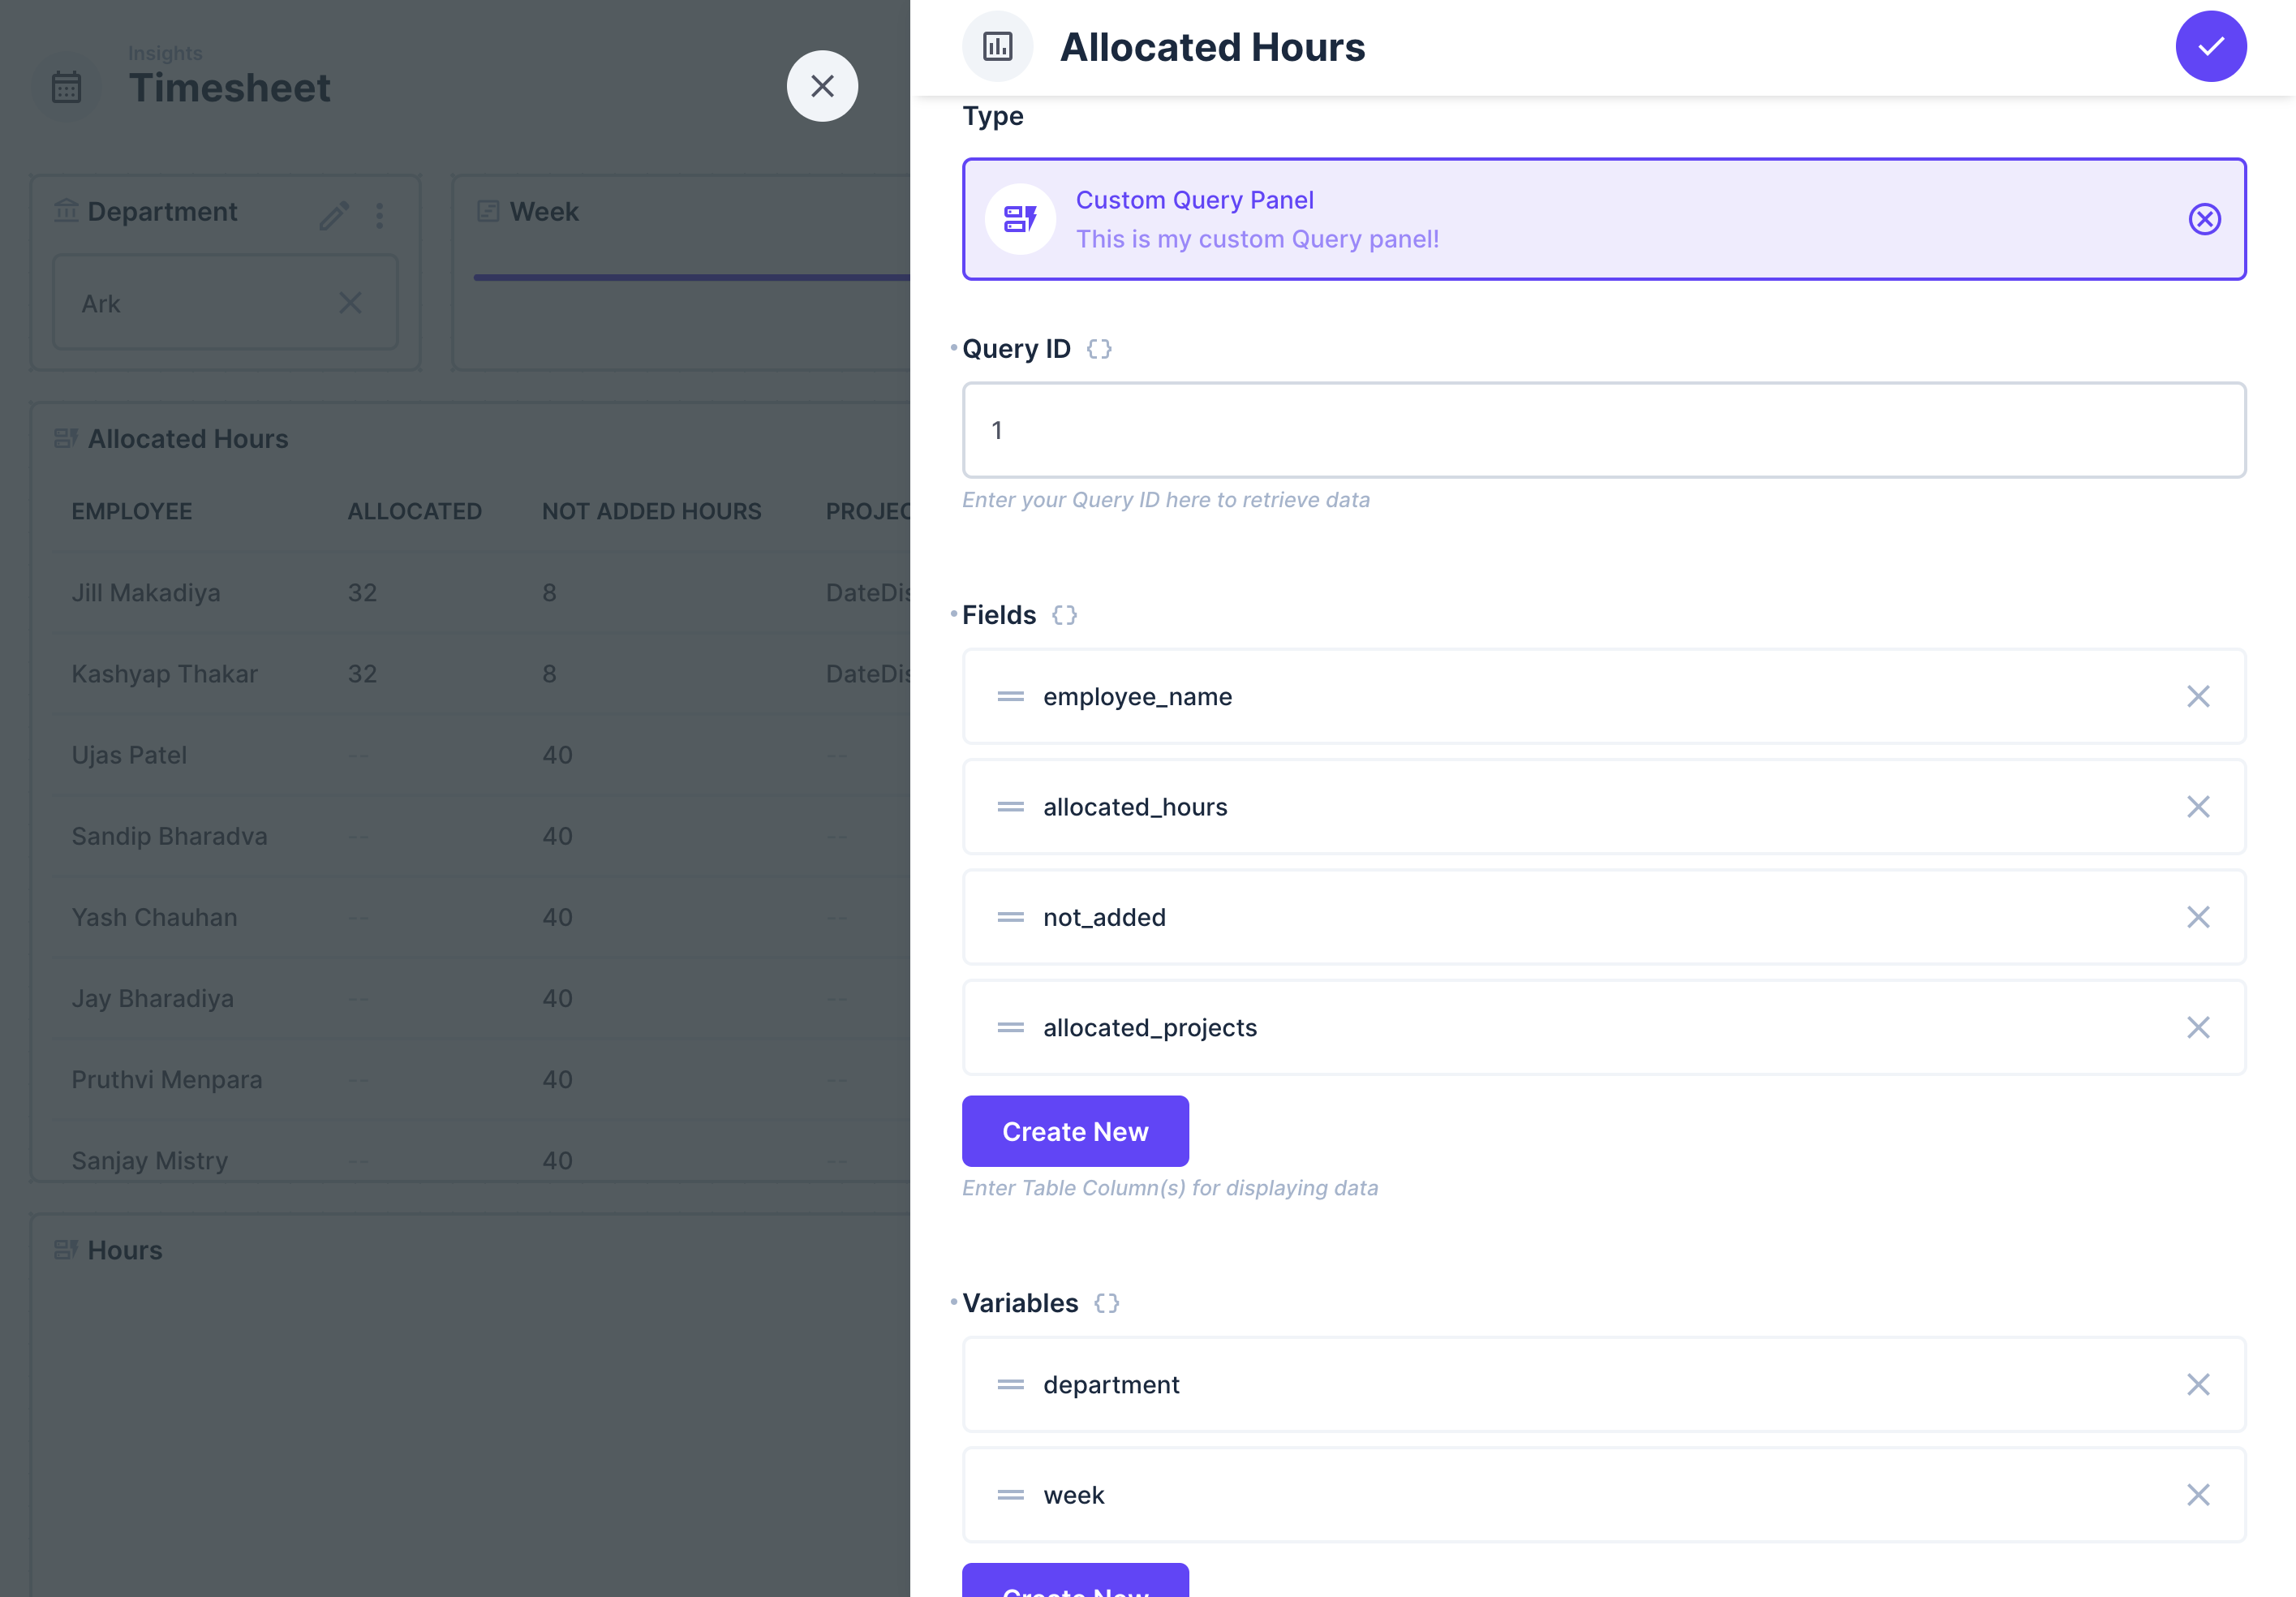
Task: Remove the Custom Query Panel type selection
Action: [2204, 219]
